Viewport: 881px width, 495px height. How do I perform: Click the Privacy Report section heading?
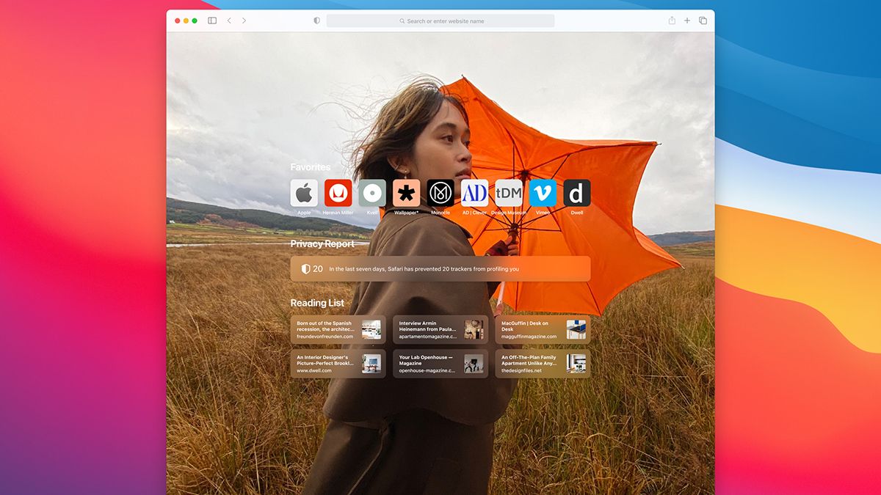[x=322, y=243]
